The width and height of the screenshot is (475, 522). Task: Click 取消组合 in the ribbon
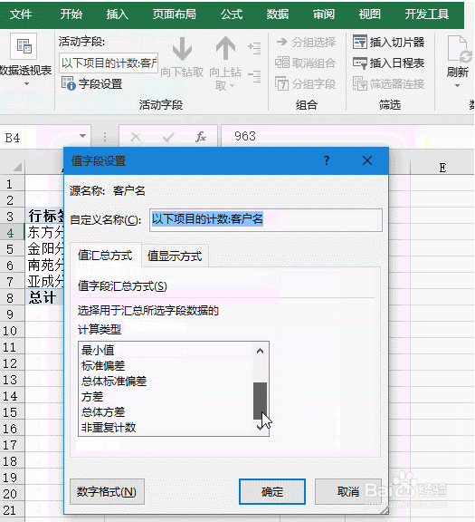coord(305,63)
